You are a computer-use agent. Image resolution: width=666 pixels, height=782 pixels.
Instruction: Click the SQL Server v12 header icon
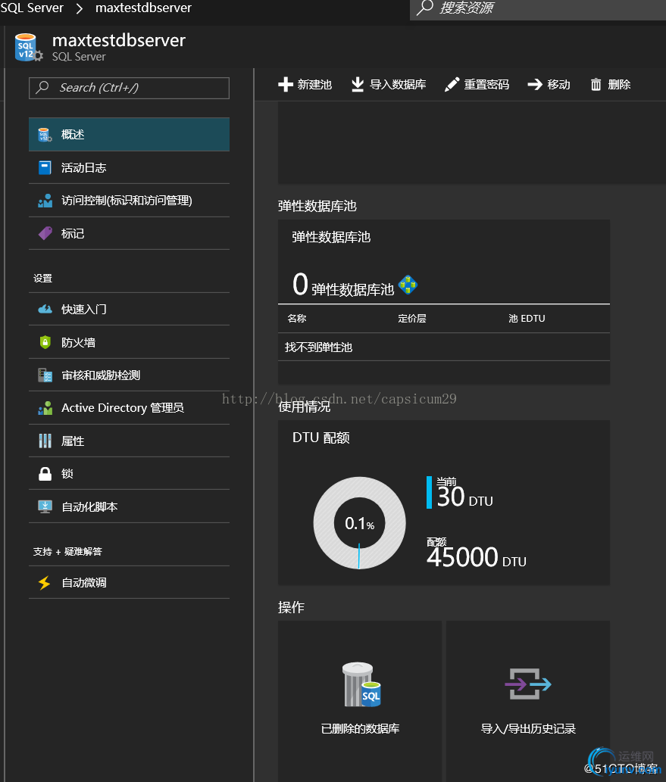point(28,48)
